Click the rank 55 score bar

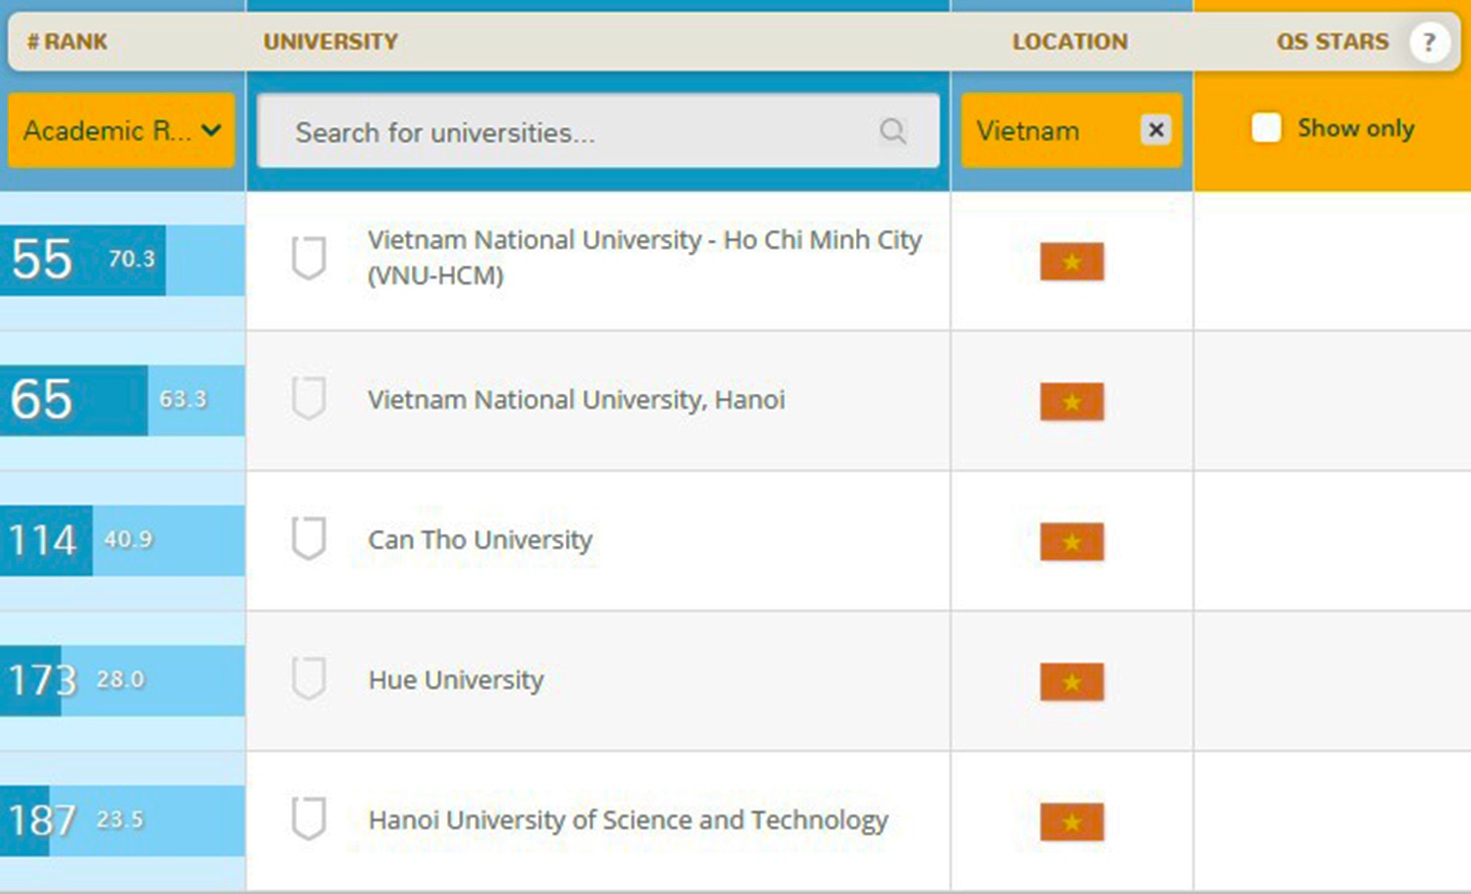point(83,260)
